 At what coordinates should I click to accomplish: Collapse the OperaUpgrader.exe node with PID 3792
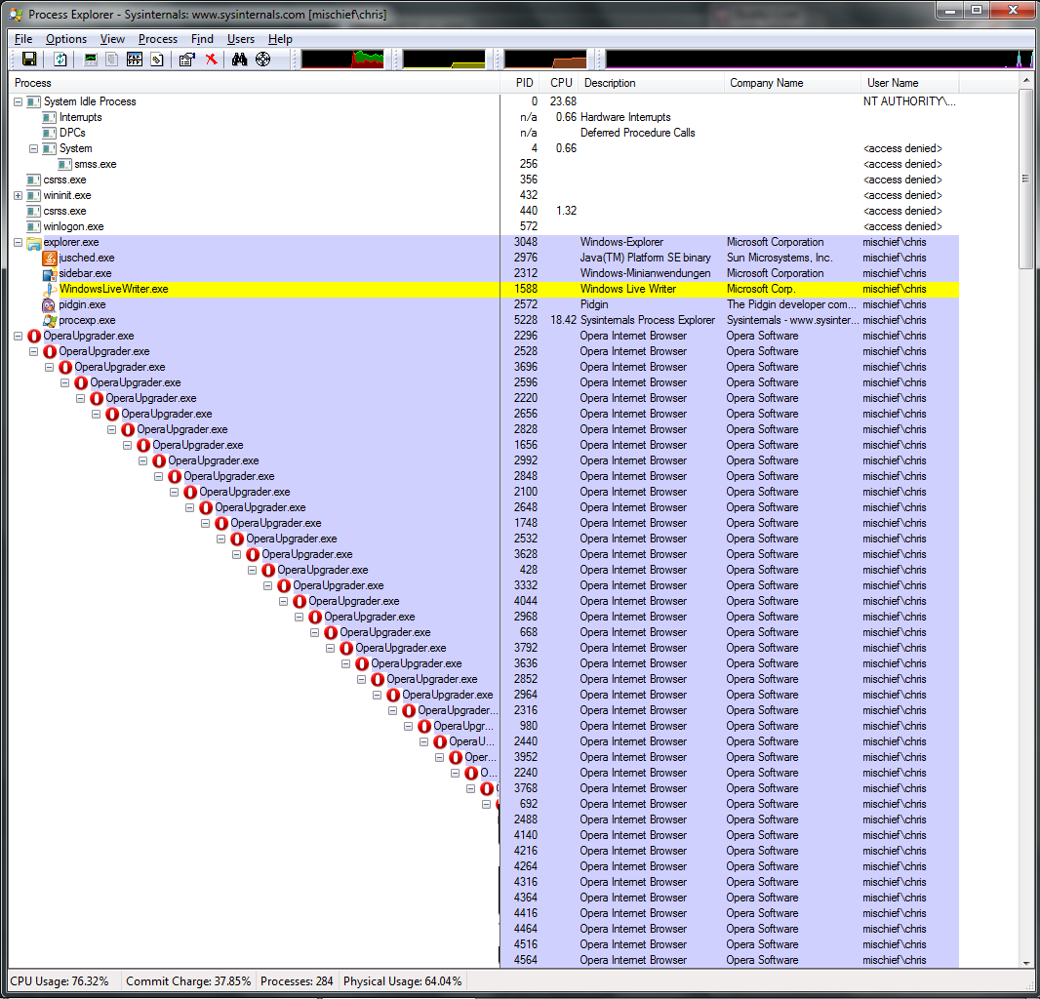tap(330, 648)
